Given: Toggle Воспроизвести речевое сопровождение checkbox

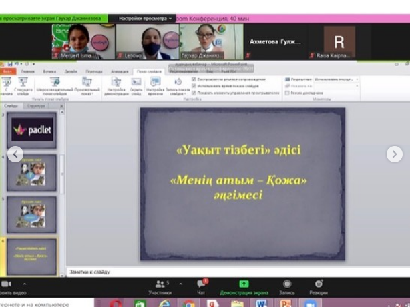Looking at the screenshot, I should click(x=194, y=79).
